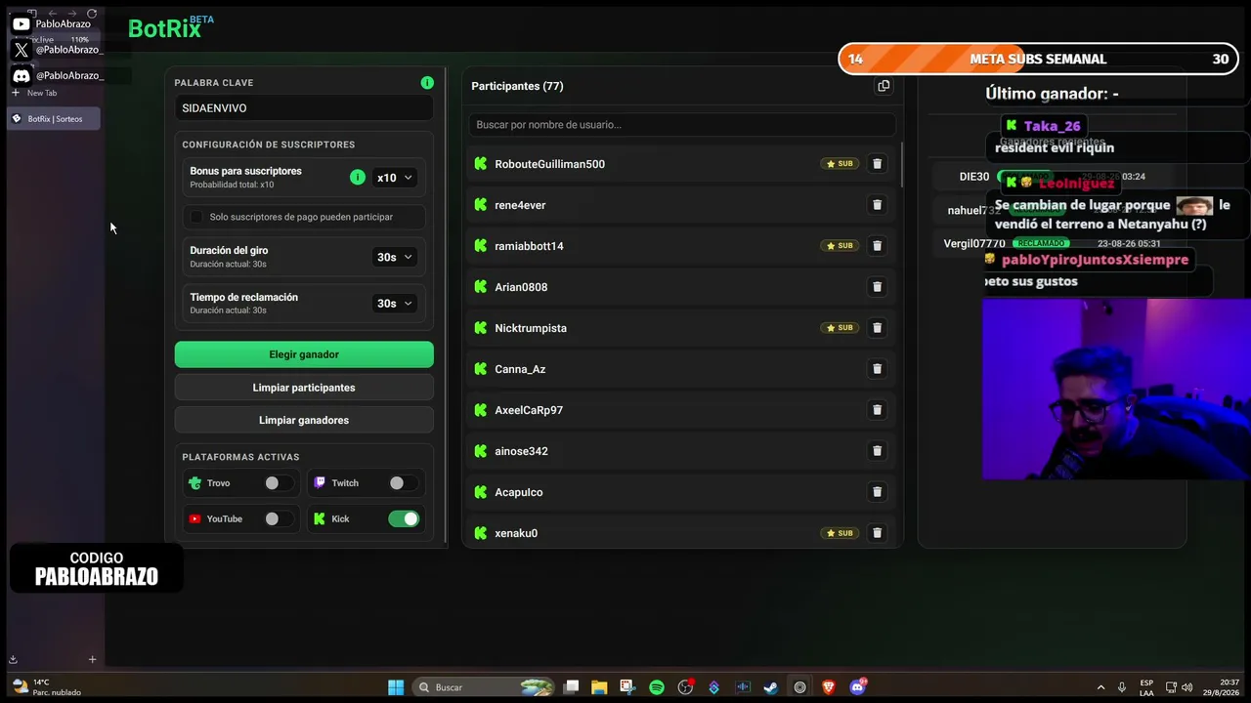Click the SUB badge on RobouteGuilliman500's row

(840, 164)
